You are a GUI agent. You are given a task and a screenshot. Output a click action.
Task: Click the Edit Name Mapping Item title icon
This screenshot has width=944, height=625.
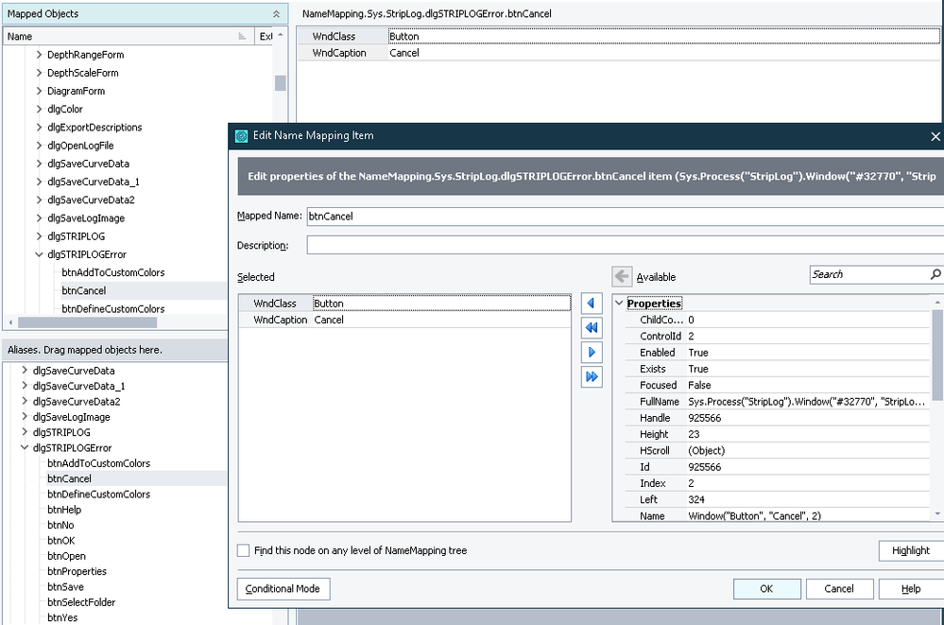pyautogui.click(x=241, y=135)
